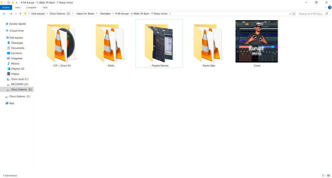Expand the chevron after '- Ideas For Beats'
Screen dimensions: 332x178
[96, 14]
